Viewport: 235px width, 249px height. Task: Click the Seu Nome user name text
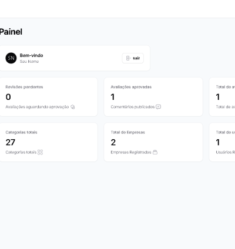point(29,62)
